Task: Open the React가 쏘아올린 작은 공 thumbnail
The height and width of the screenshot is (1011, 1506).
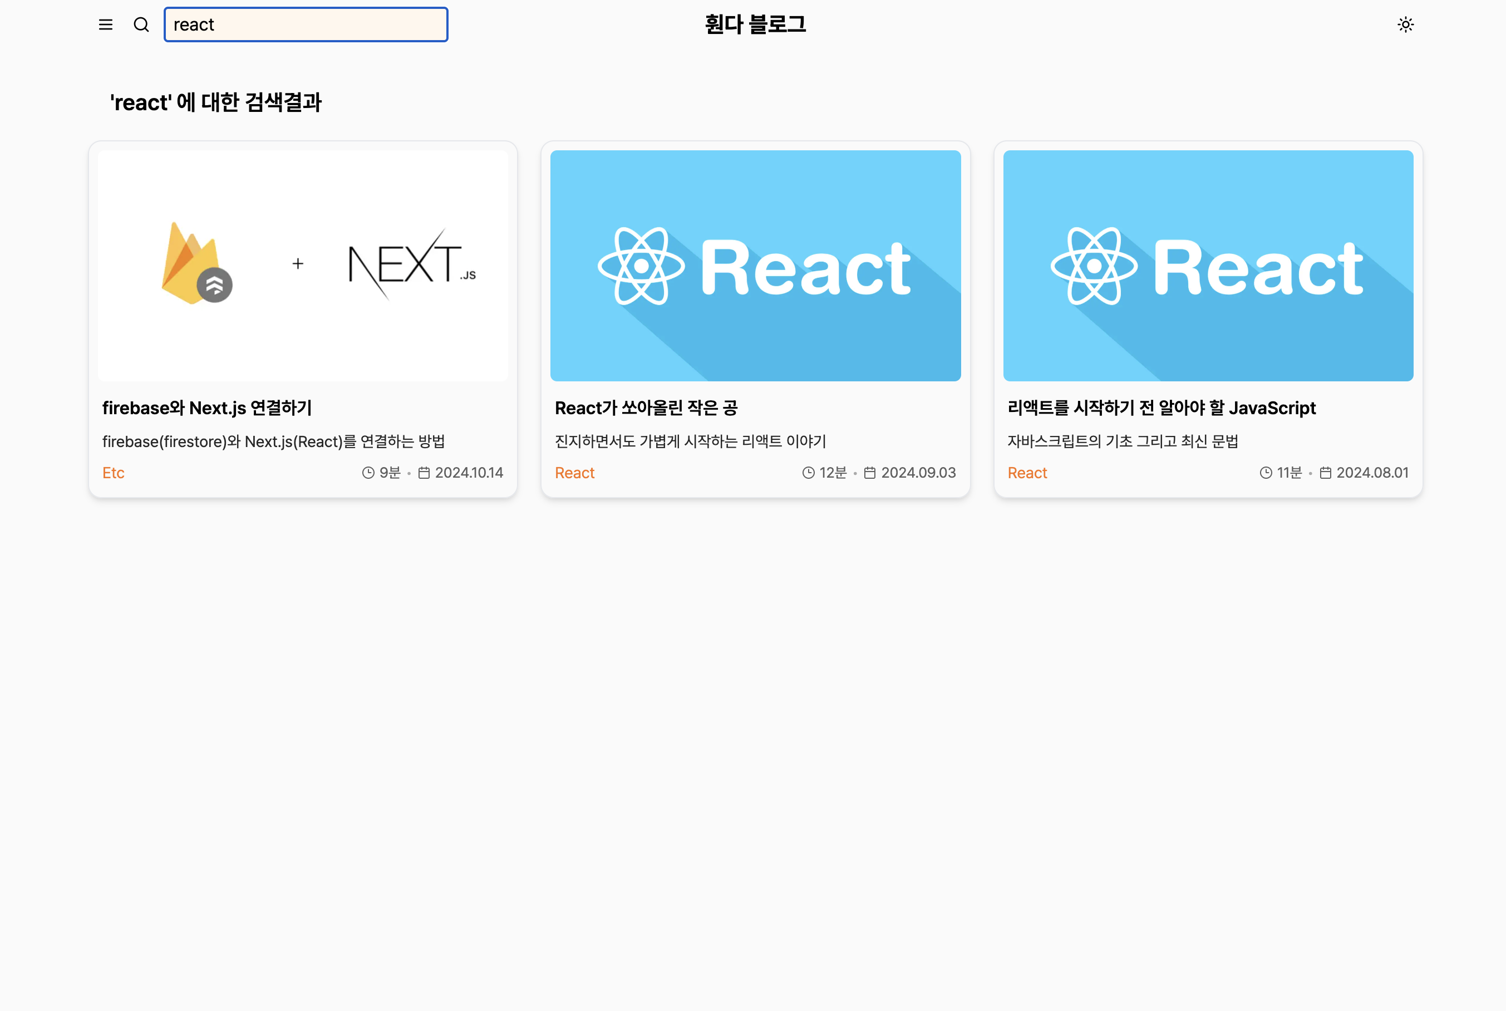Action: 755,266
